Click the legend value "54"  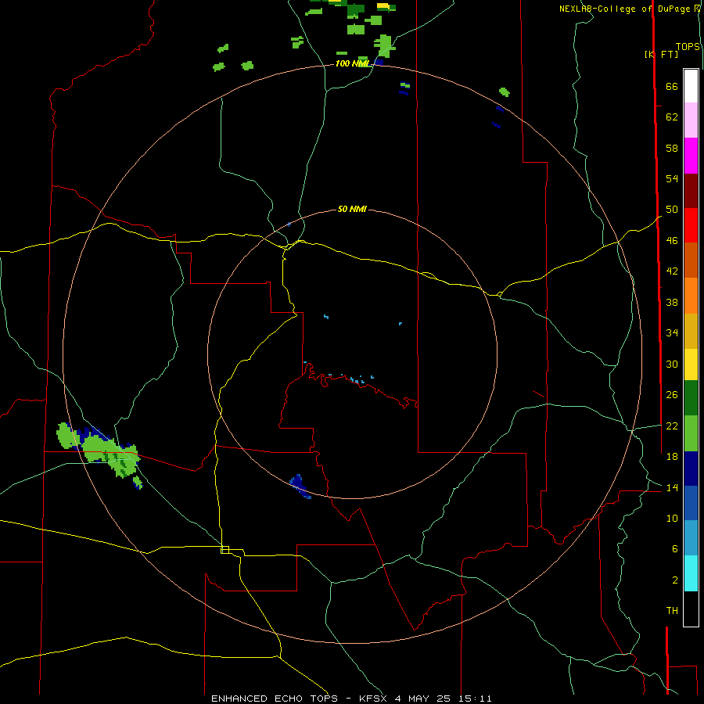click(x=672, y=178)
